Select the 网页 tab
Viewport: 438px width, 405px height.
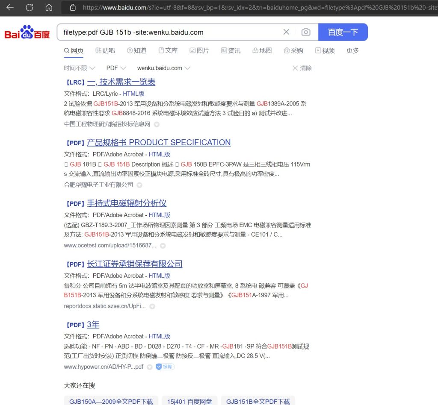click(74, 50)
